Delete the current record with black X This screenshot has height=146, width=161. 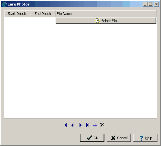coord(102,125)
